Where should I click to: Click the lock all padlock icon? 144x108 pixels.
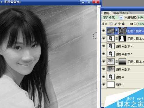(123, 24)
